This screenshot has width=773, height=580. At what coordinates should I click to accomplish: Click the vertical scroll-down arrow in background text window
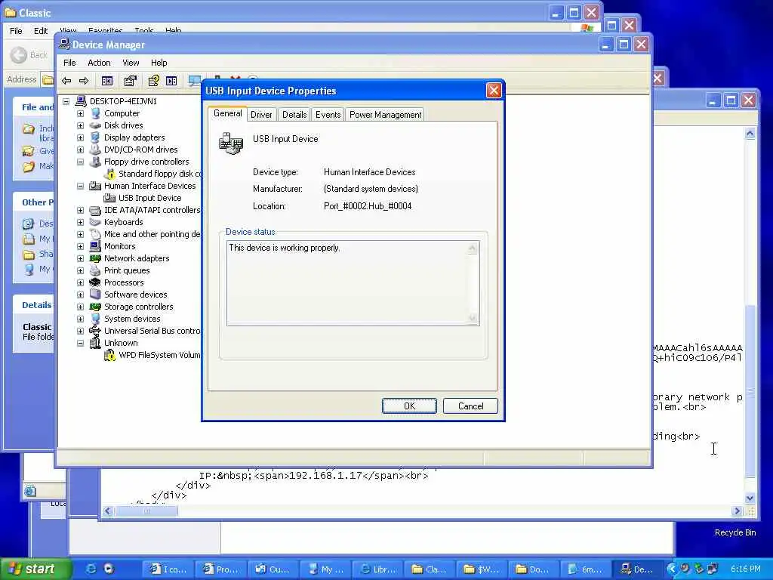[x=750, y=498]
